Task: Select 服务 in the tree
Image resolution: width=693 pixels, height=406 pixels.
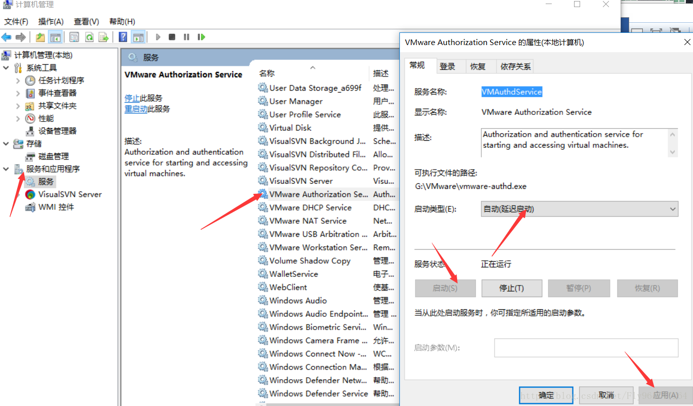Action: (46, 181)
